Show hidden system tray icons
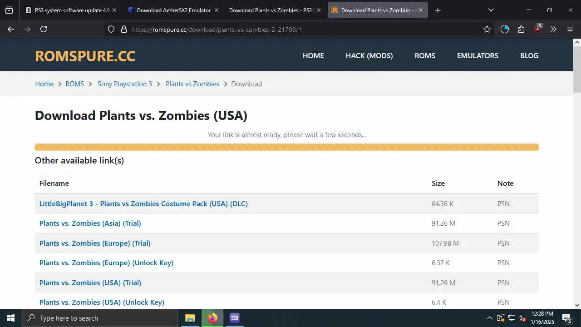 click(x=489, y=318)
